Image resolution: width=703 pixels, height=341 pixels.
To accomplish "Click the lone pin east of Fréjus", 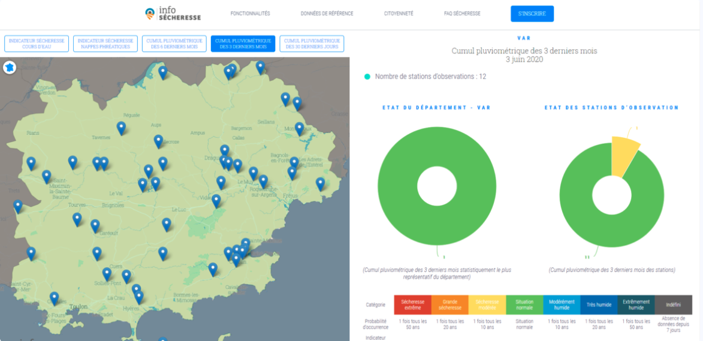I will click(x=320, y=184).
